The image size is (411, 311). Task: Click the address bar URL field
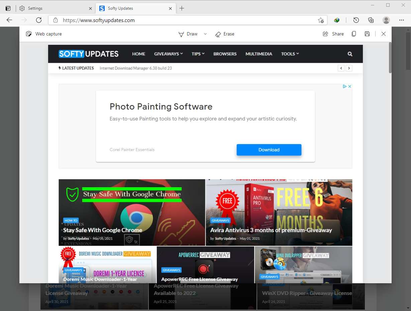(188, 20)
